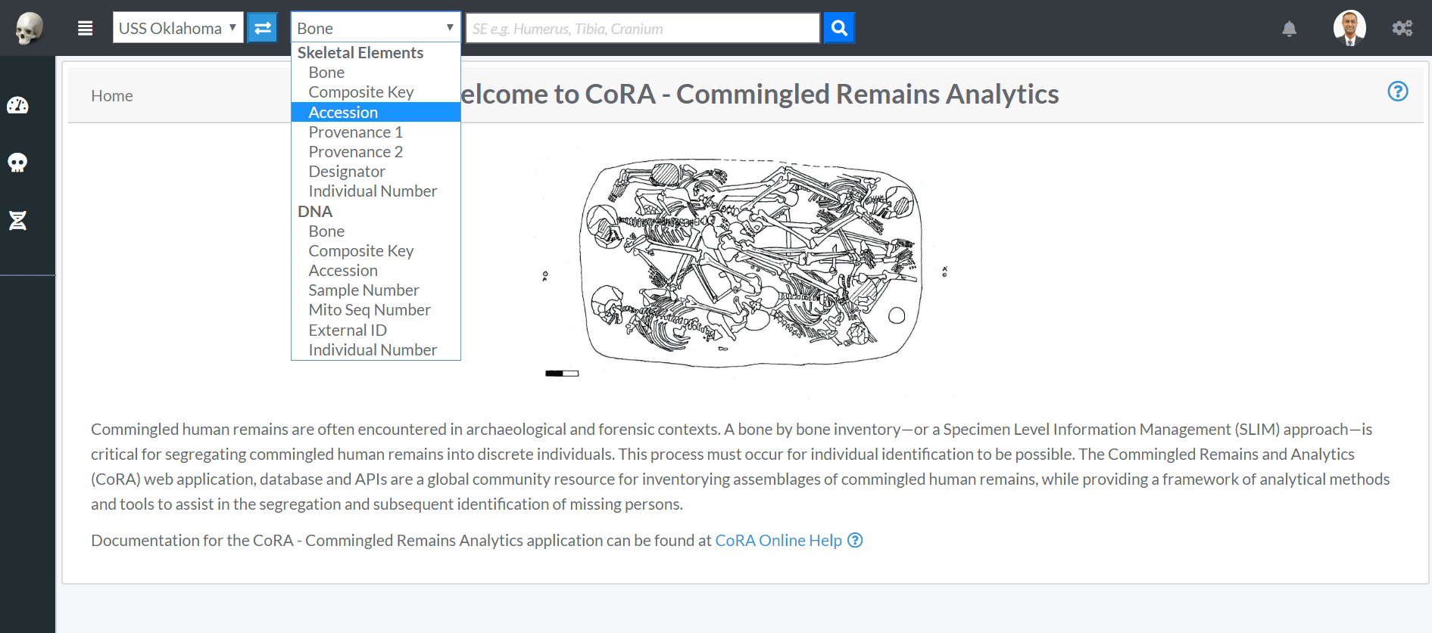Open the skull sidebar icon
Image resolution: width=1432 pixels, height=633 pixels.
point(17,163)
